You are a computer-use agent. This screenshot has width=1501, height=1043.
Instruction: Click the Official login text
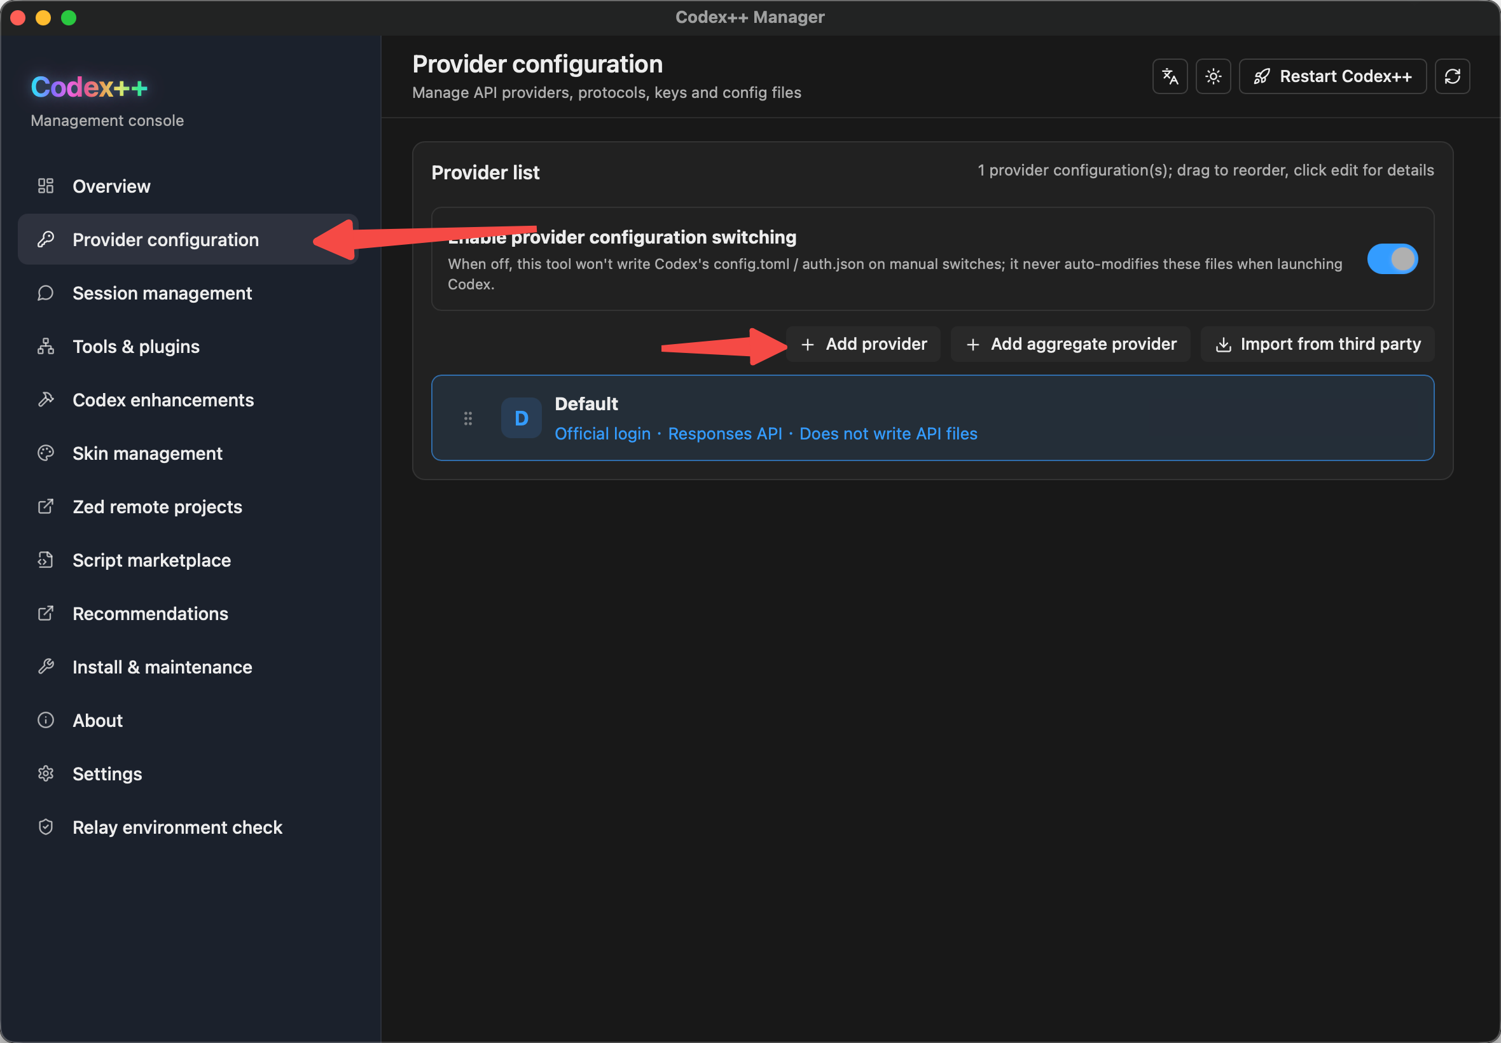602,434
